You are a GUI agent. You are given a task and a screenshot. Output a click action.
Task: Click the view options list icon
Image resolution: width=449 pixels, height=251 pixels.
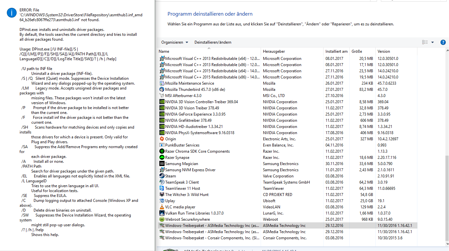[x=425, y=42]
